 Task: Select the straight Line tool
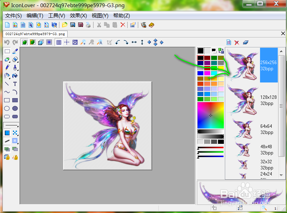[x=7, y=84]
